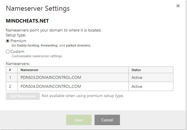Image resolution: width=187 pixels, height=130 pixels.
Task: Click the Nameserver column header
Action: point(29,70)
